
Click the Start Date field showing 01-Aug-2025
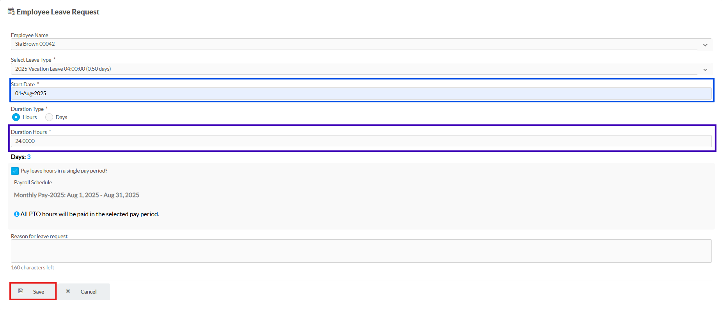[361, 93]
